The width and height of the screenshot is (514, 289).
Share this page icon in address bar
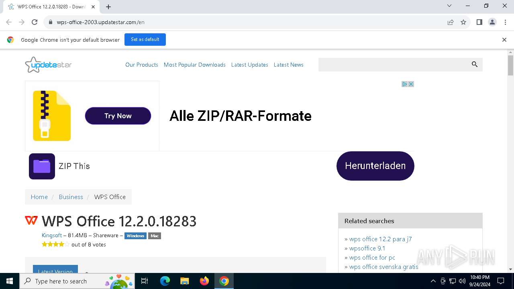[451, 22]
